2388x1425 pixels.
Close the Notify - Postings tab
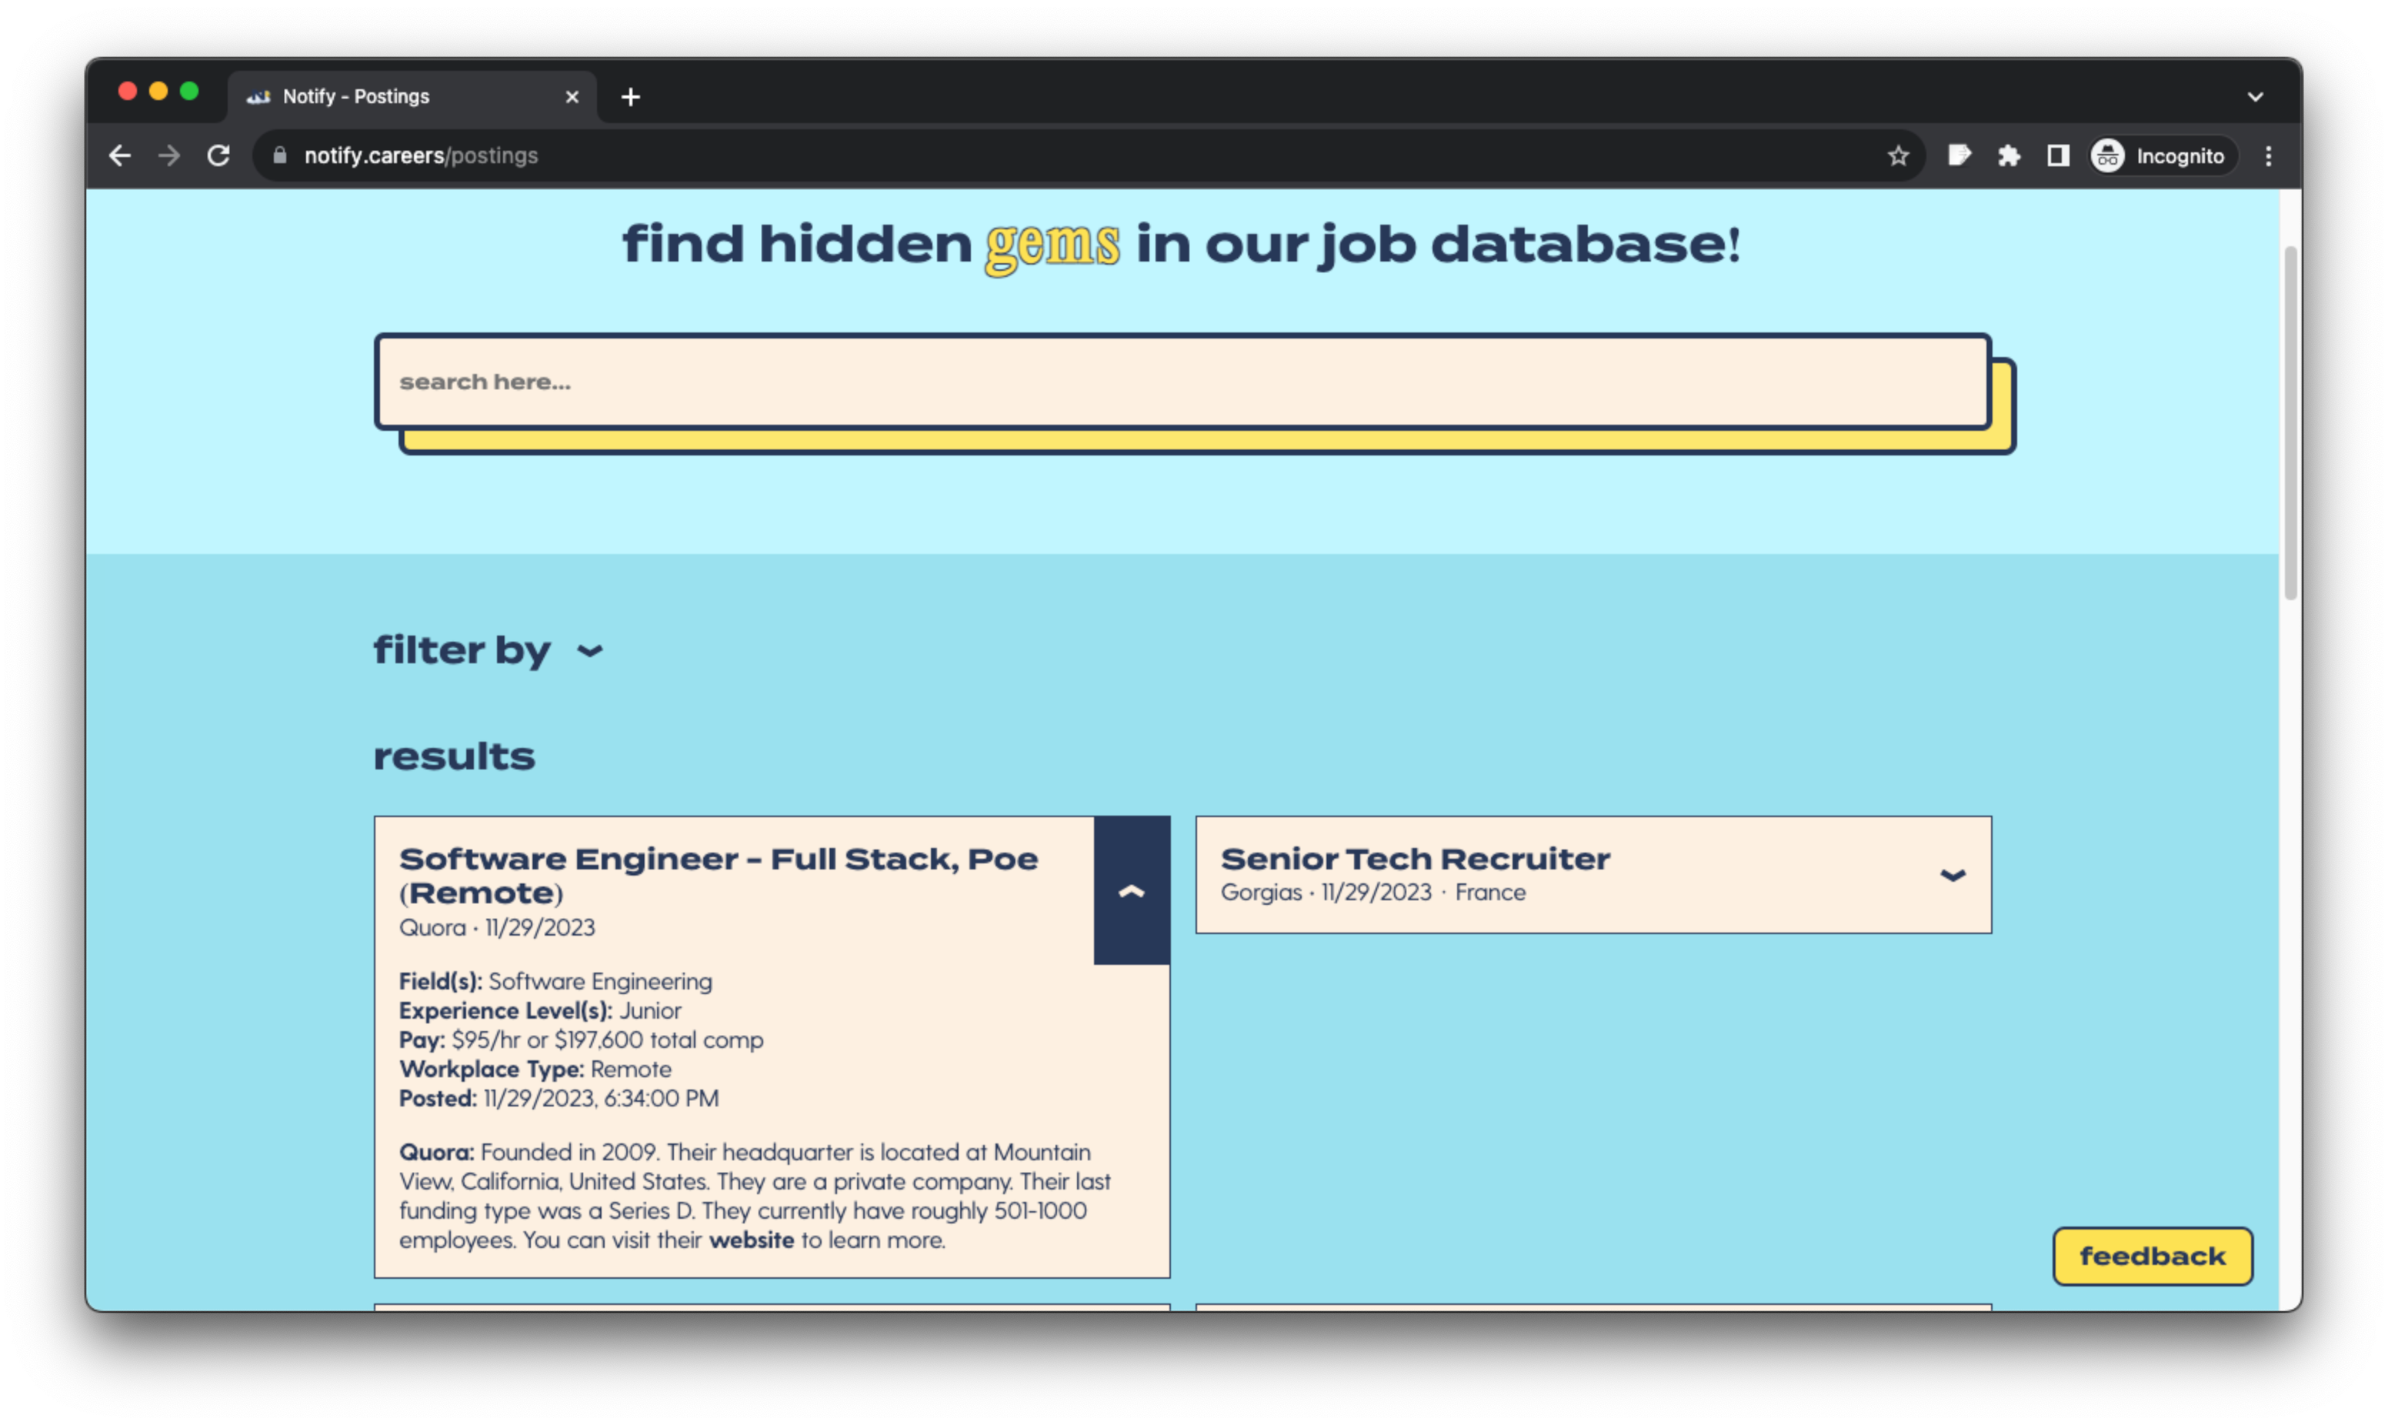[572, 97]
